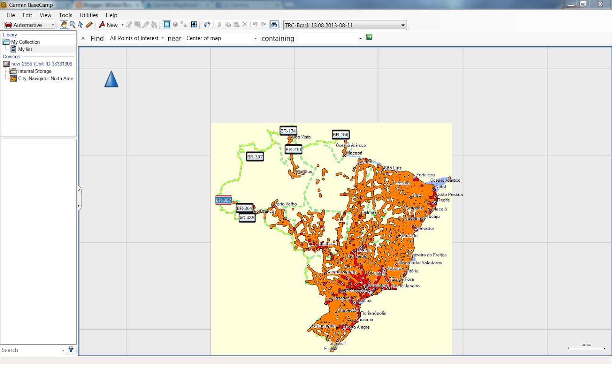The width and height of the screenshot is (612, 365).
Task: Select the arrow Select tool
Action: (81, 25)
